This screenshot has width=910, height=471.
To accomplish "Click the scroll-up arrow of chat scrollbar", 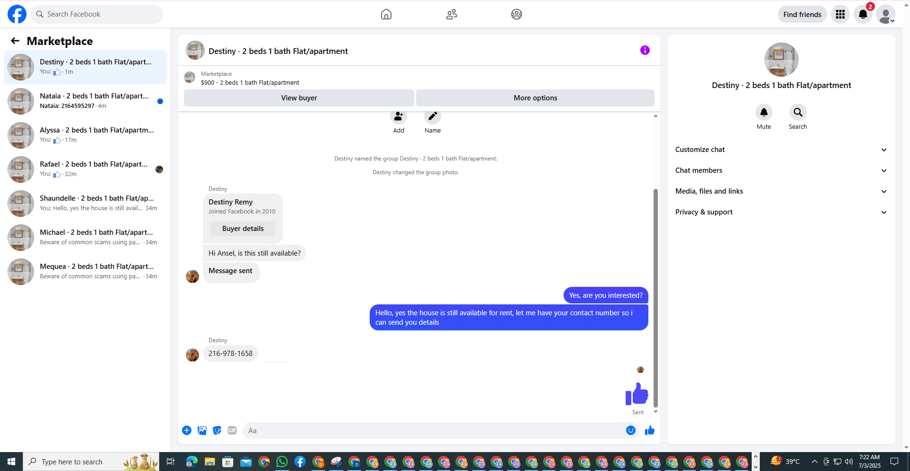I will [x=655, y=116].
